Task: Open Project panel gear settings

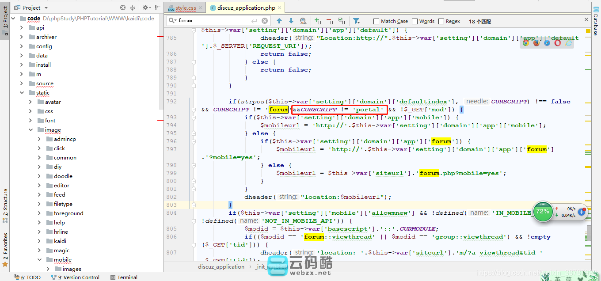Action: point(145,8)
